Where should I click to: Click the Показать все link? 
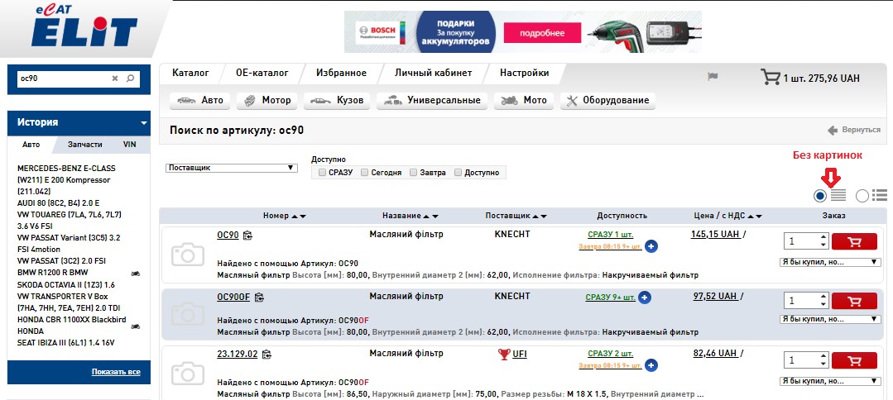pyautogui.click(x=116, y=372)
